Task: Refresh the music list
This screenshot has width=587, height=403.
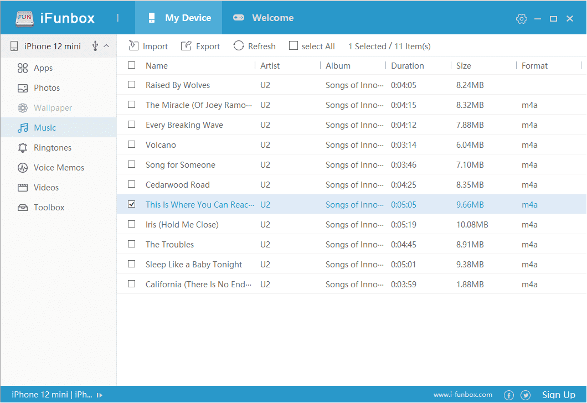Action: pyautogui.click(x=255, y=46)
